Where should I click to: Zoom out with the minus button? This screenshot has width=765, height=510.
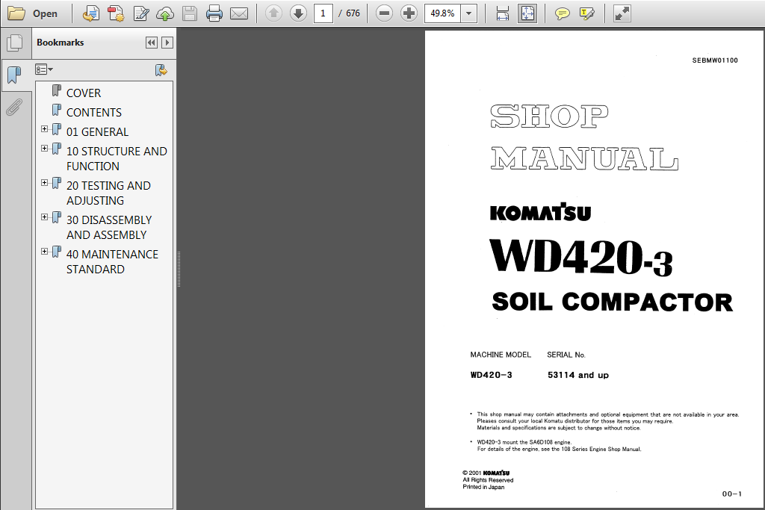point(385,13)
